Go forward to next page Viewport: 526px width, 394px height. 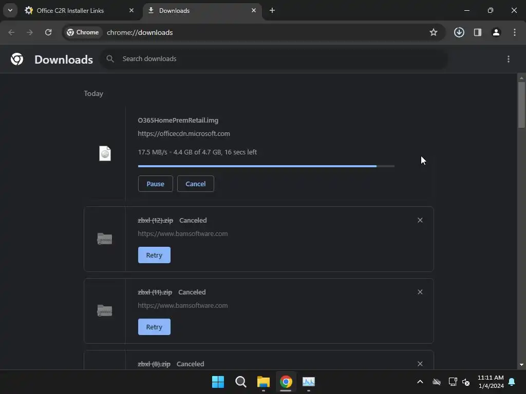pos(30,32)
